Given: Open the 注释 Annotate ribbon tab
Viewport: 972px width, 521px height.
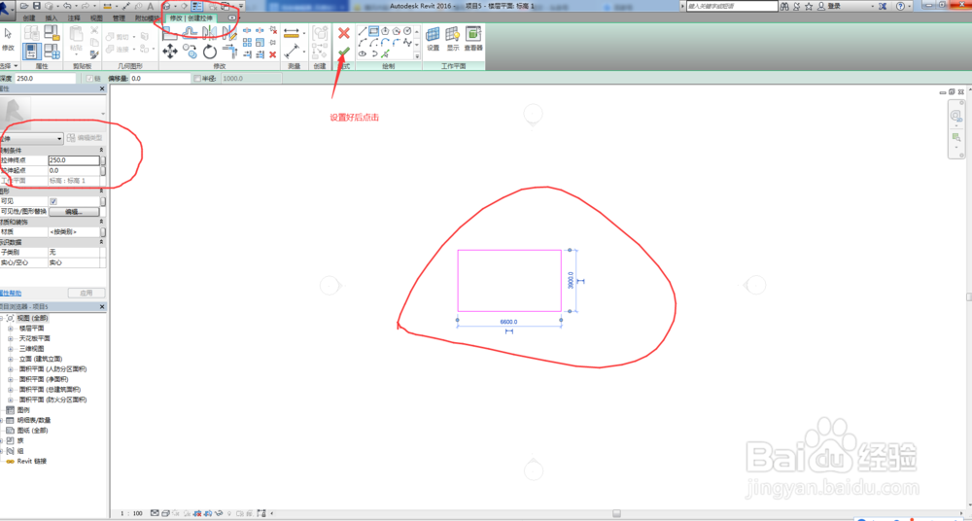Looking at the screenshot, I should (x=74, y=18).
